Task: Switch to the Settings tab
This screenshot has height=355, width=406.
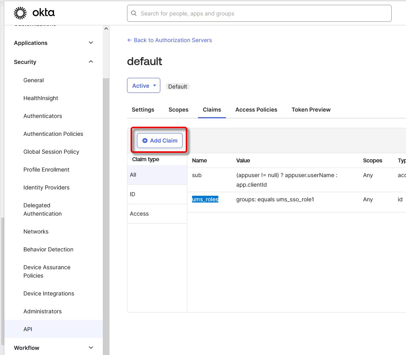Action: tap(143, 110)
